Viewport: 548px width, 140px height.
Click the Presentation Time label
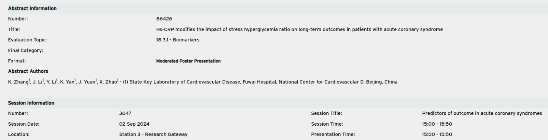point(333,135)
